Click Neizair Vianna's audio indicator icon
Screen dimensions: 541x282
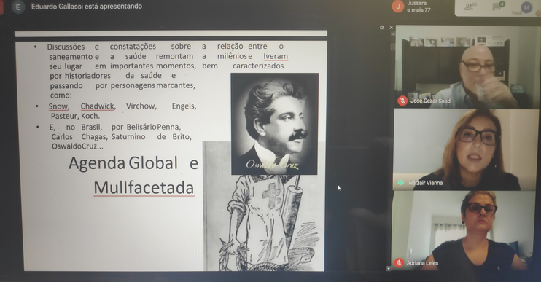(400, 183)
